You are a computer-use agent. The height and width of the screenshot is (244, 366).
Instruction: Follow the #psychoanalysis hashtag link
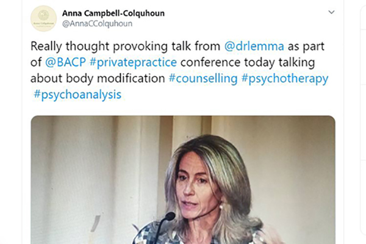(77, 95)
